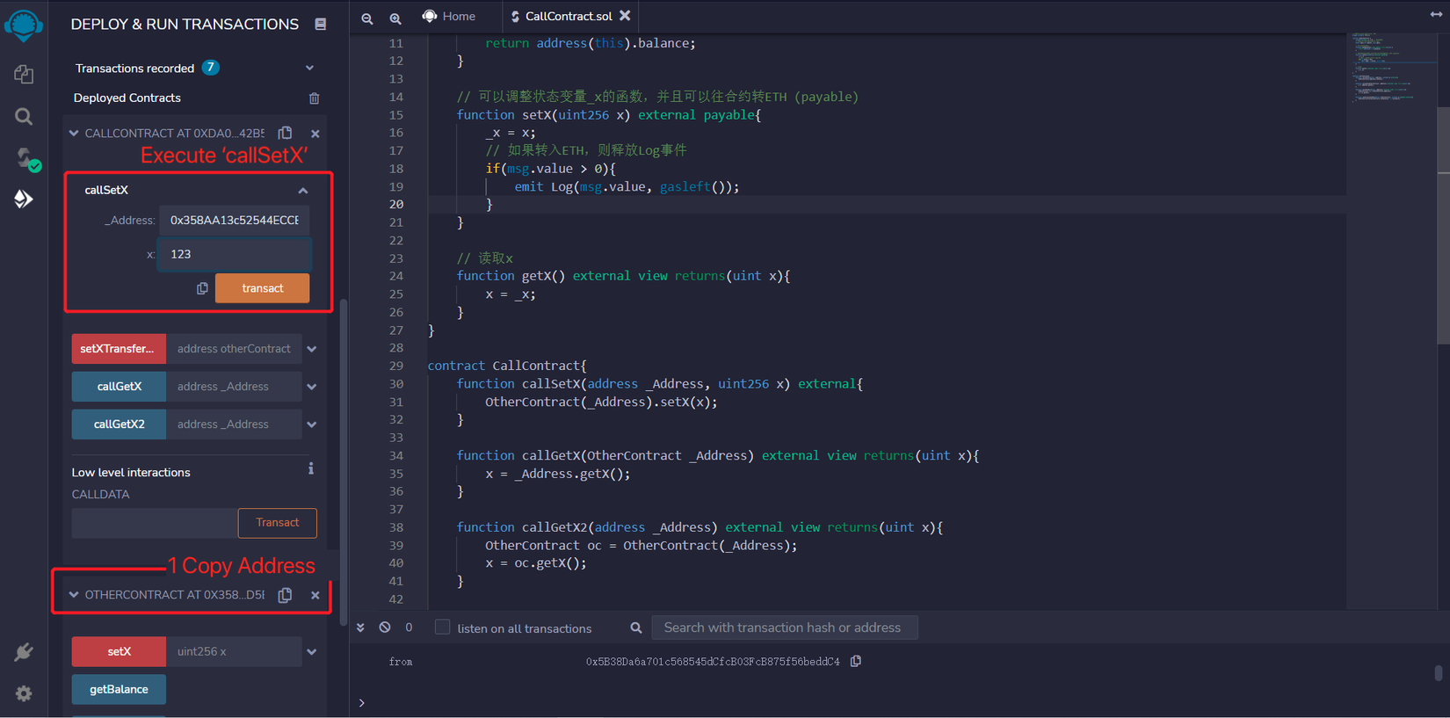Enable listen on all transactions checkbox
The width and height of the screenshot is (1450, 718).
[x=443, y=627]
